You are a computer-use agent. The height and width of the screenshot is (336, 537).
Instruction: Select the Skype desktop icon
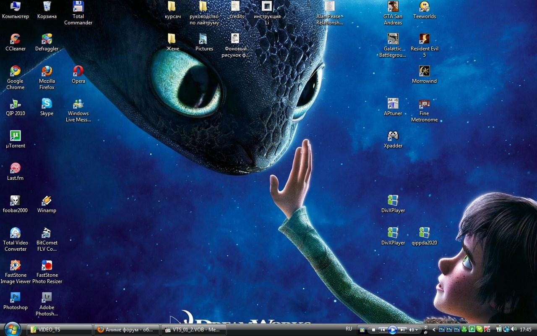click(47, 104)
